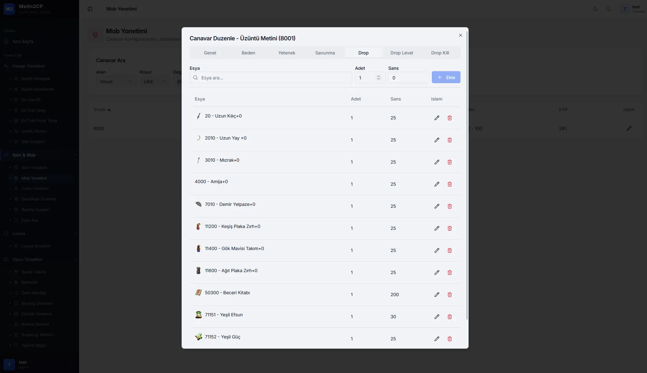Switch to the Savunma tab

pyautogui.click(x=325, y=53)
